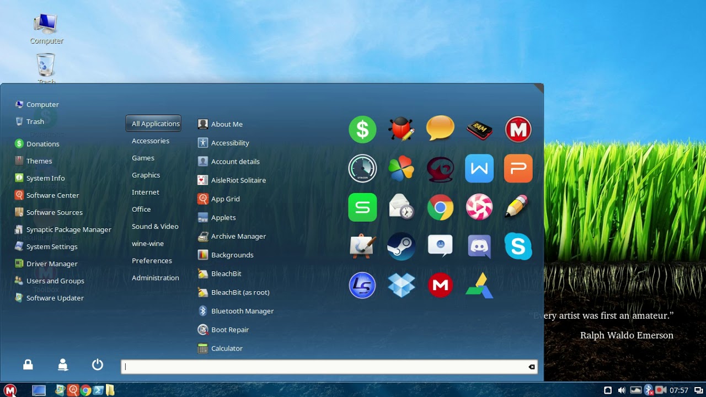
Task: Open the terminal icon in taskbar
Action: [x=98, y=390]
